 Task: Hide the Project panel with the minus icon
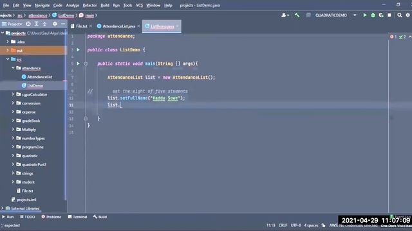[63, 24]
